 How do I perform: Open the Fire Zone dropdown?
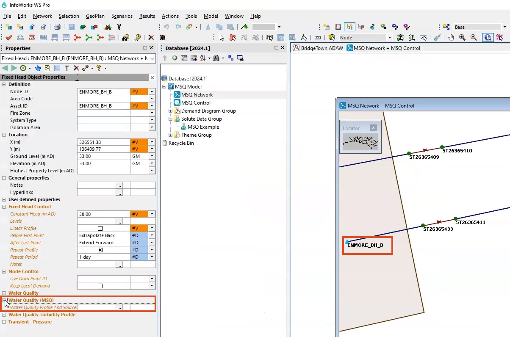(152, 113)
